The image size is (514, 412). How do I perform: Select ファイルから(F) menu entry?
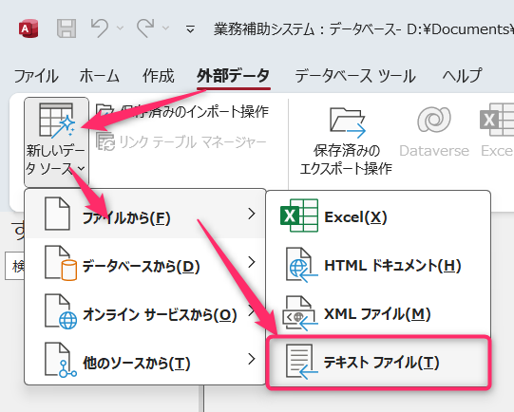point(145,215)
